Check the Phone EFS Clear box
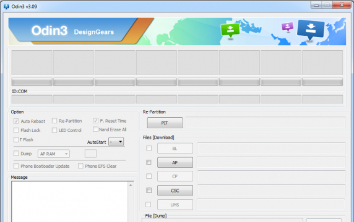 coord(80,166)
